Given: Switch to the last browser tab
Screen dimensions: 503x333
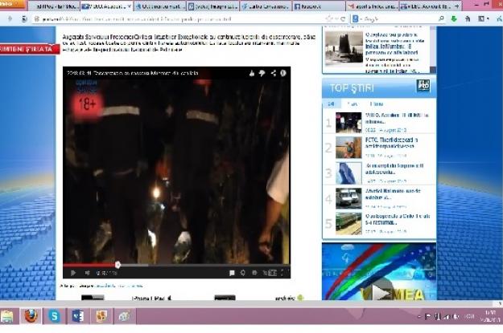Looking at the screenshot, I should pyautogui.click(x=425, y=6).
